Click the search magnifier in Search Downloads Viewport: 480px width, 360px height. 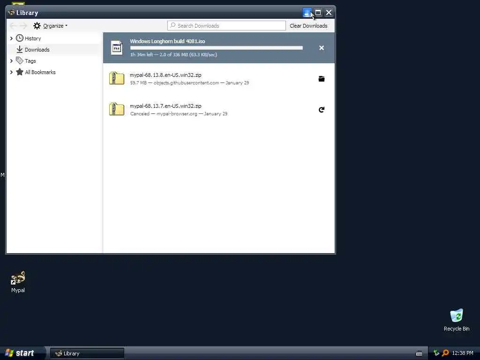coord(173,25)
